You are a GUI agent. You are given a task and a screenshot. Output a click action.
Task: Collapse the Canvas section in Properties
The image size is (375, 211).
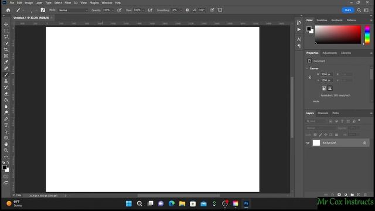[x=307, y=69]
